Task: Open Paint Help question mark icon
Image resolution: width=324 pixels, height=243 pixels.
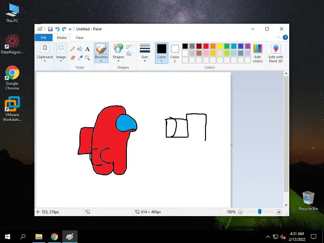Action: [285, 37]
